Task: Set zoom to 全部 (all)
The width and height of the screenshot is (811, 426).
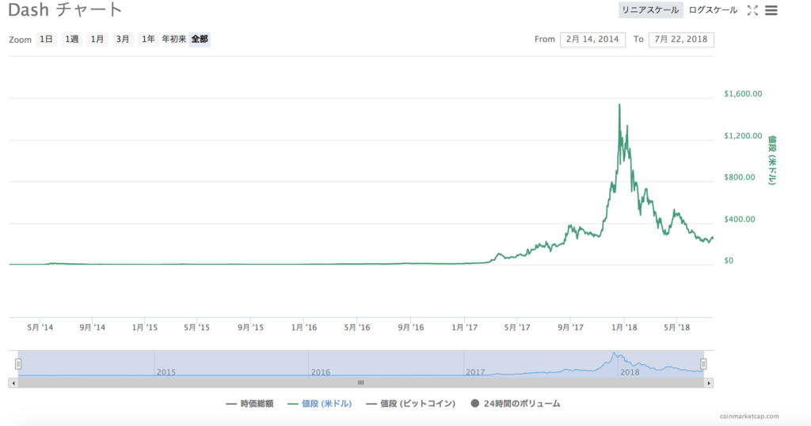Action: tap(200, 40)
